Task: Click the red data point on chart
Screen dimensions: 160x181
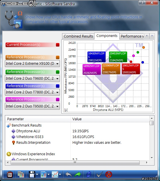Action: pos(131,62)
